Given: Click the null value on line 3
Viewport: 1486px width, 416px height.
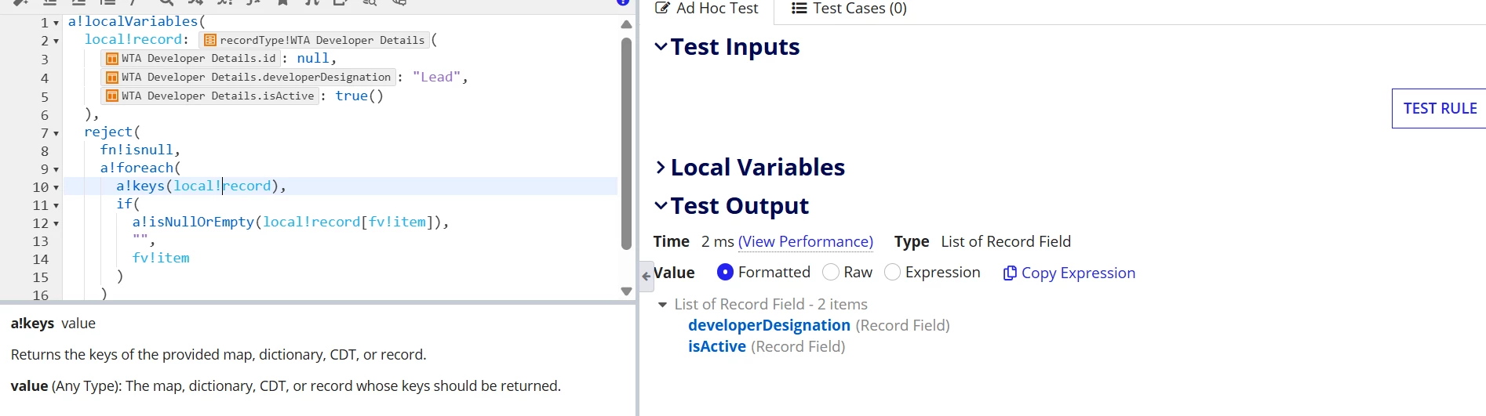Looking at the screenshot, I should coord(313,59).
